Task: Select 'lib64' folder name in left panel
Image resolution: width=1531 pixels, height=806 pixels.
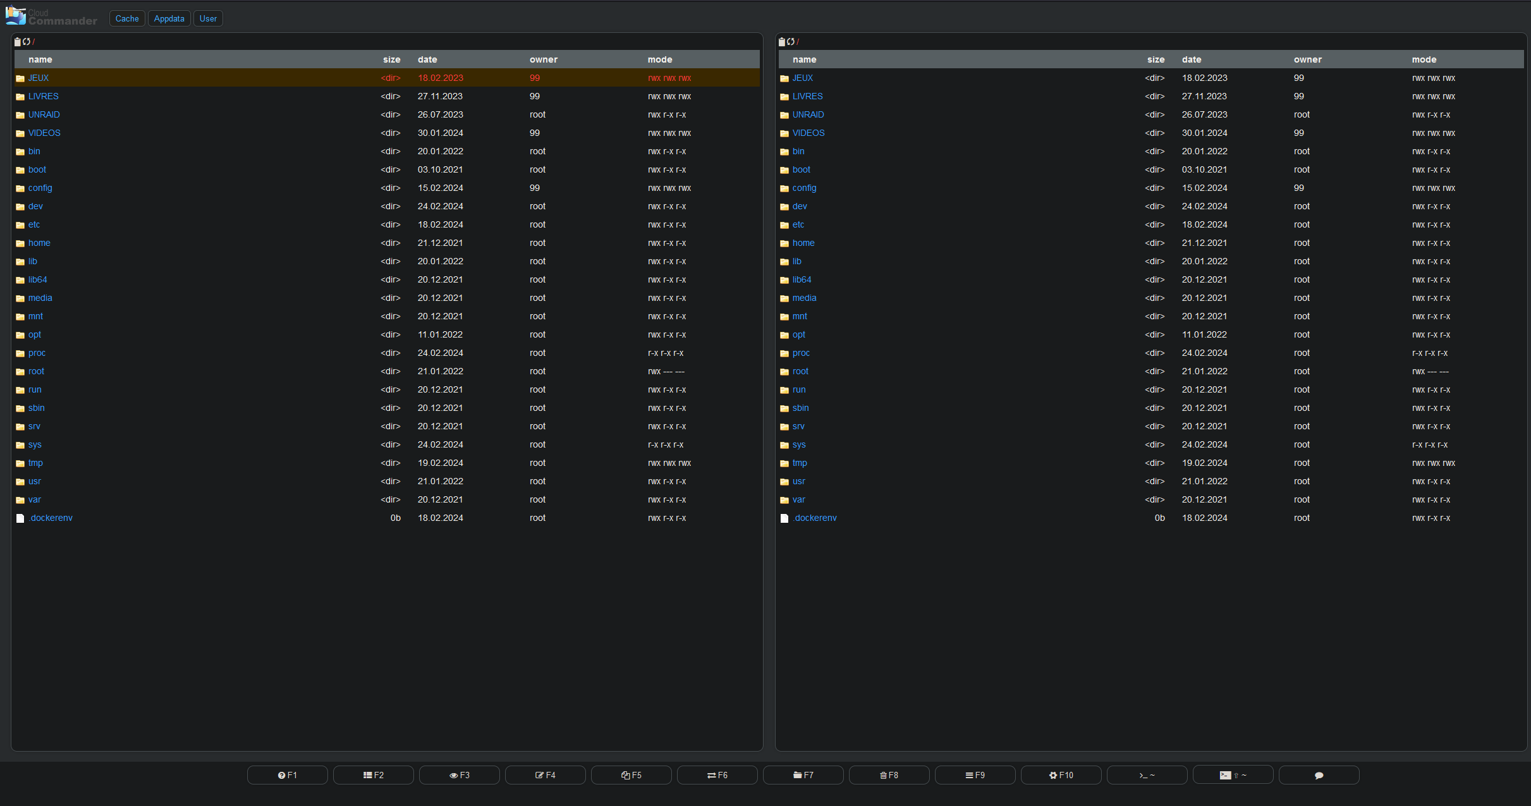Action: tap(38, 279)
